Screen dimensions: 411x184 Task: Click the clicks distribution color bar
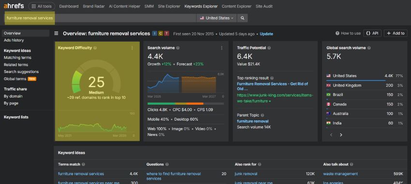coord(186,104)
